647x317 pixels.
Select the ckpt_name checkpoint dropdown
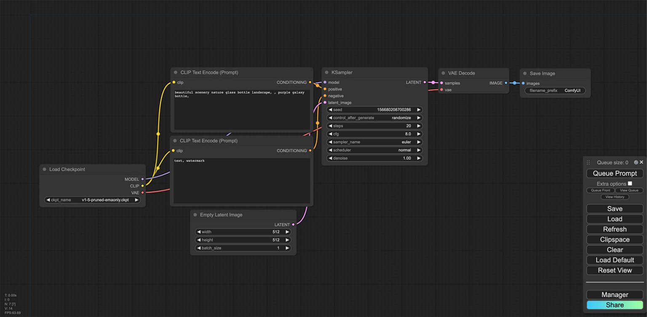click(x=93, y=200)
